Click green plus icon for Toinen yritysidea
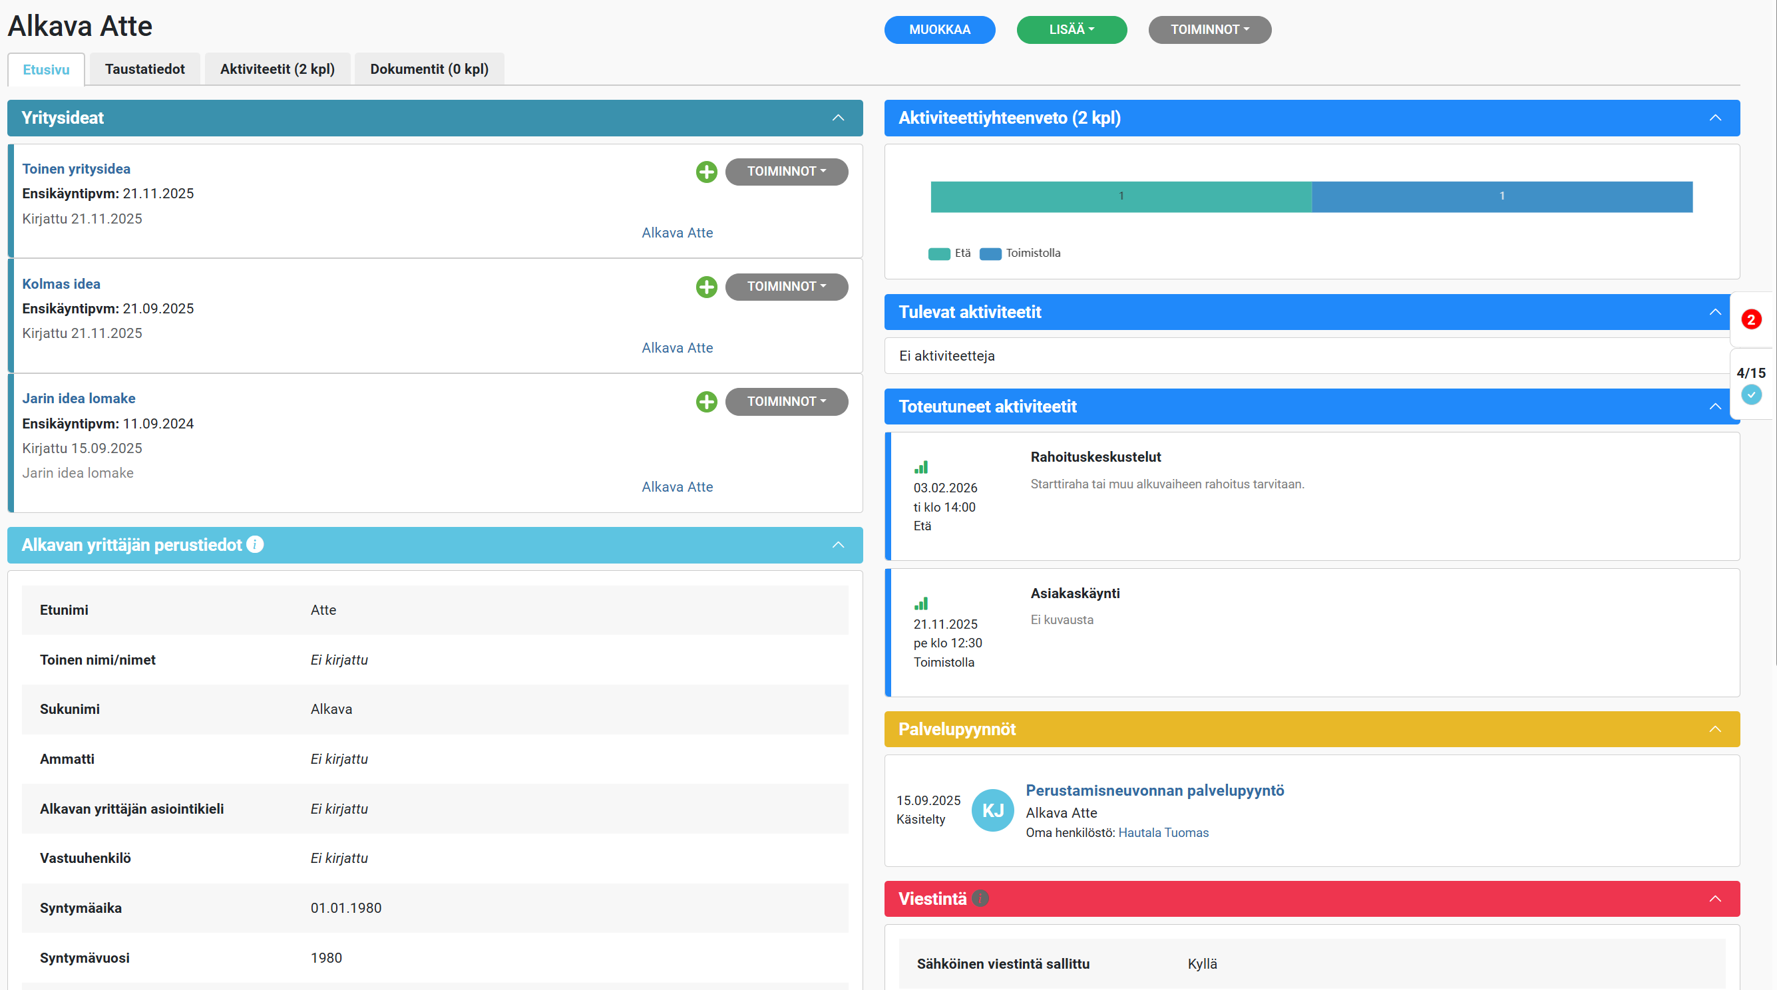Viewport: 1777px width, 990px height. pyautogui.click(x=705, y=172)
